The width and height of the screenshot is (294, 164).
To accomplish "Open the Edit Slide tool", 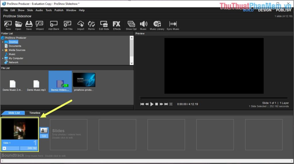I will click(x=104, y=25).
